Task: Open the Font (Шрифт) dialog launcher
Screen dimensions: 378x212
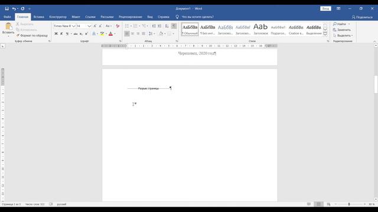Action: point(120,41)
